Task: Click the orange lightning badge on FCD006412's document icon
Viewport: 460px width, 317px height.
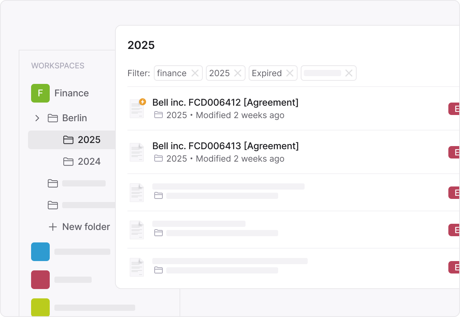Action: click(x=142, y=102)
